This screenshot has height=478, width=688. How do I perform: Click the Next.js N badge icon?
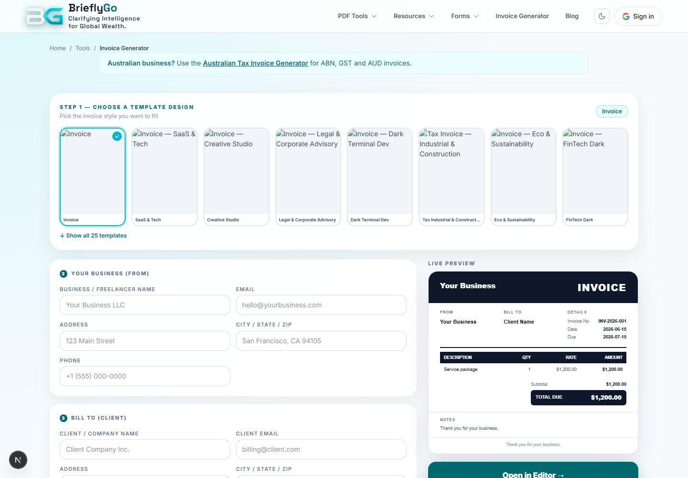point(18,460)
